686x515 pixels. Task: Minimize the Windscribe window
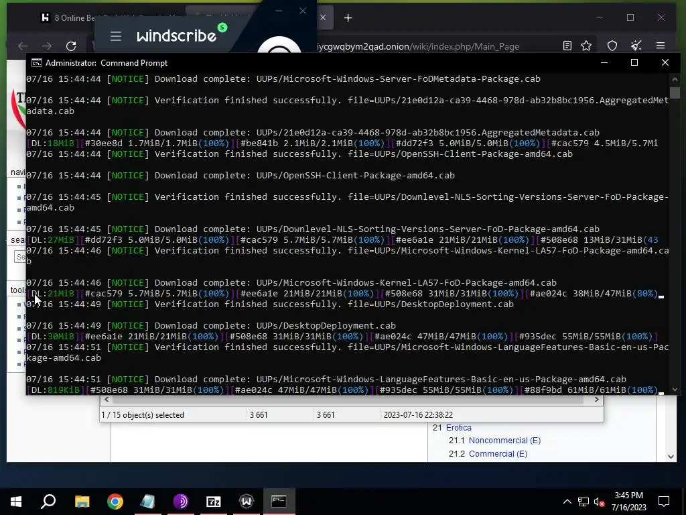pos(279,11)
